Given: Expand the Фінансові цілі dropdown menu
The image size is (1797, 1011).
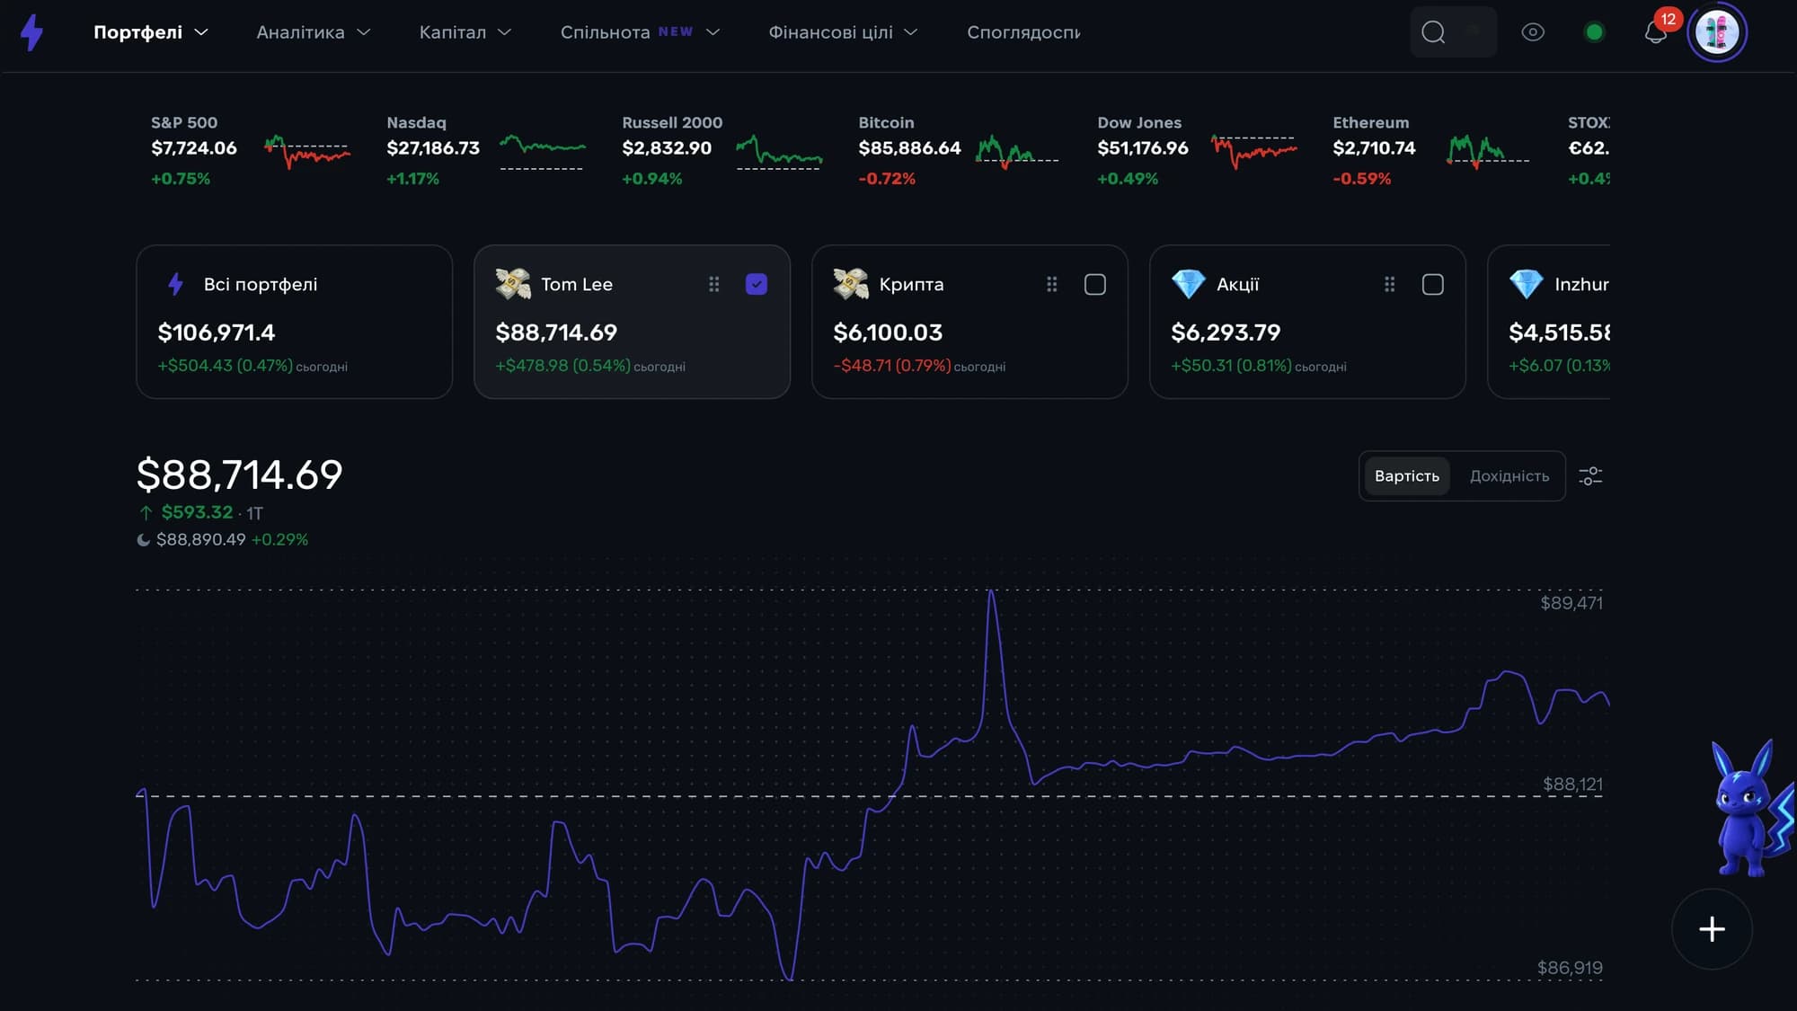Looking at the screenshot, I should pyautogui.click(x=843, y=32).
